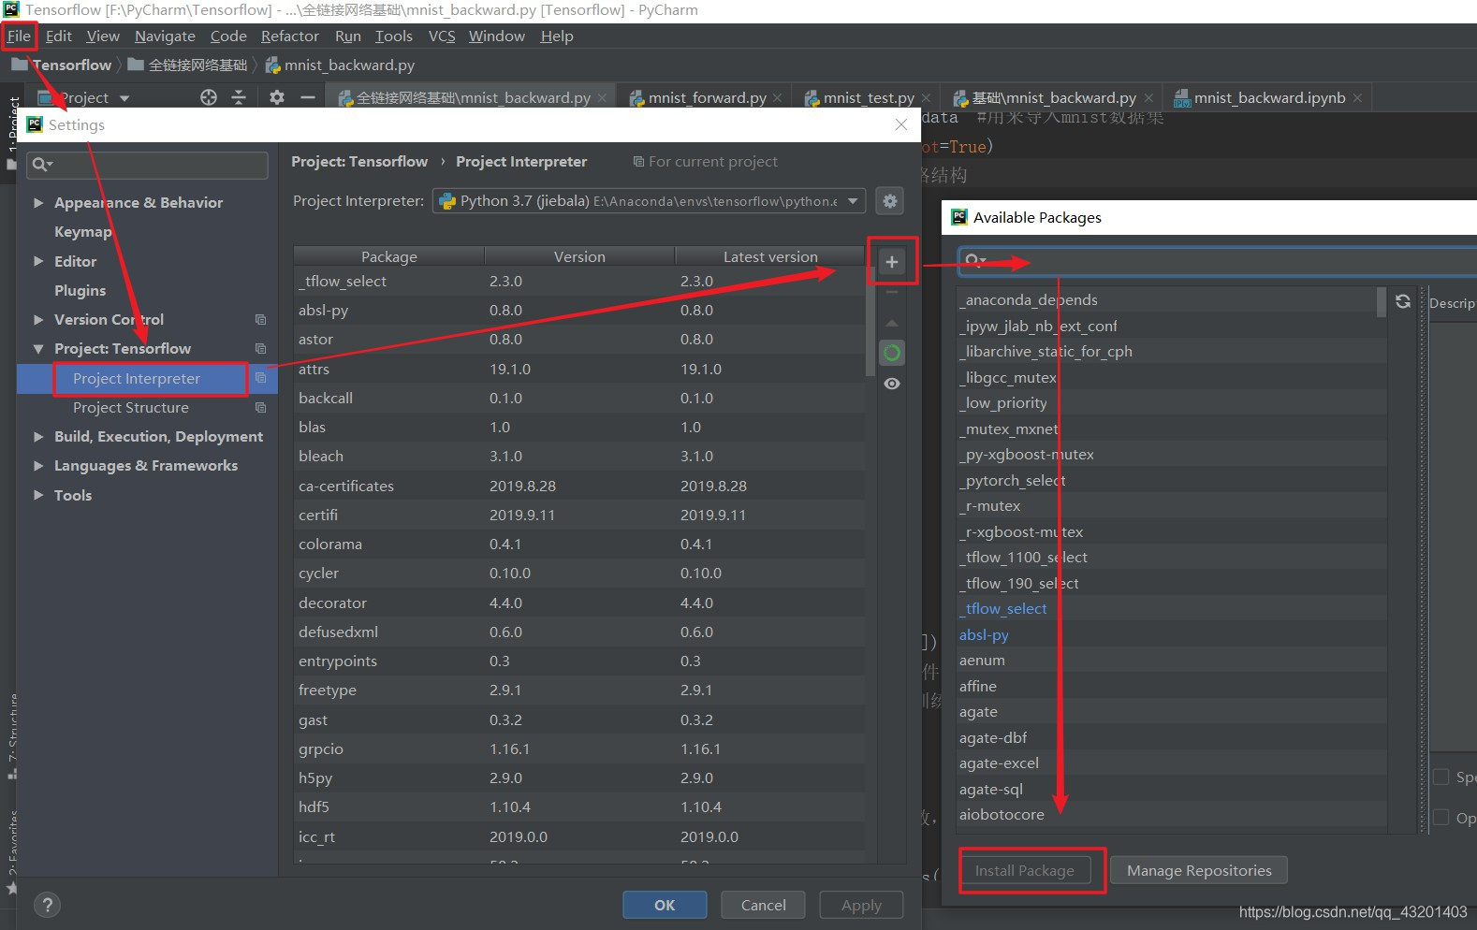
Task: Click the remove package minus icon
Action: pyautogui.click(x=892, y=292)
